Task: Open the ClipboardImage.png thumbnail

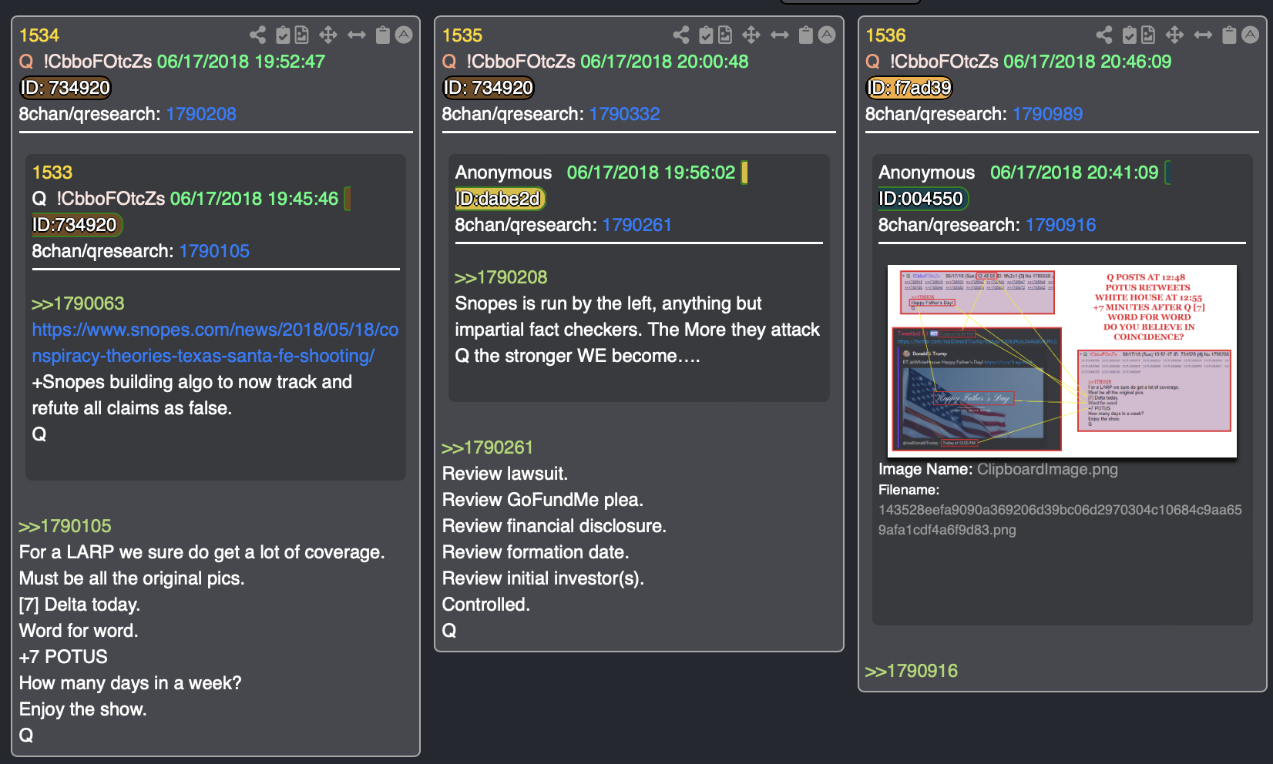Action: click(x=1062, y=361)
